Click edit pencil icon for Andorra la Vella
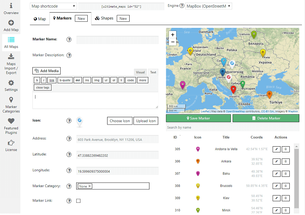 [x=277, y=149]
